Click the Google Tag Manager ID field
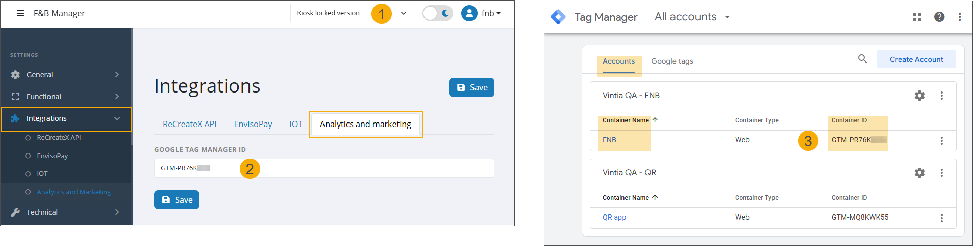 (324, 168)
